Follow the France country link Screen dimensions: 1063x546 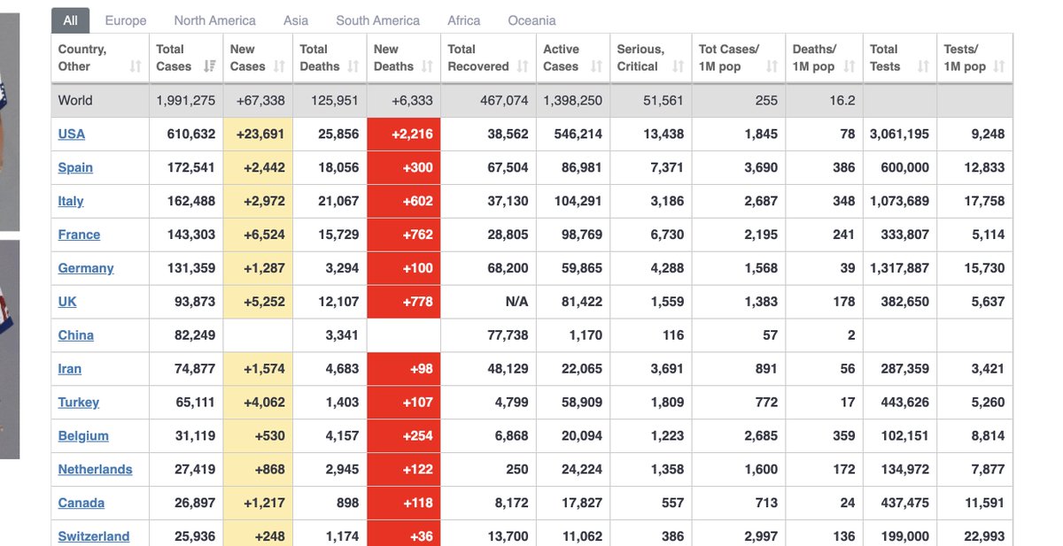point(79,235)
